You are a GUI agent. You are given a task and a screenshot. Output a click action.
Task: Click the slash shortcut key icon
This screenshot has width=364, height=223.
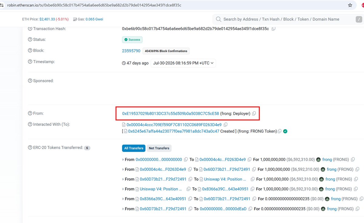click(359, 19)
